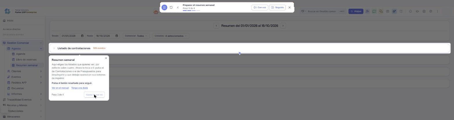Restart the tour with the reload icon
The width and height of the screenshot is (454, 120).
(x=171, y=8)
